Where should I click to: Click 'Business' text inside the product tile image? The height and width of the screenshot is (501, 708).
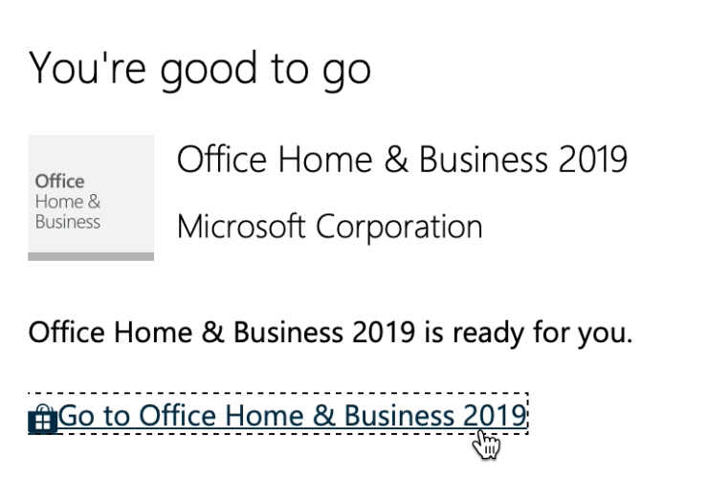[x=68, y=222]
